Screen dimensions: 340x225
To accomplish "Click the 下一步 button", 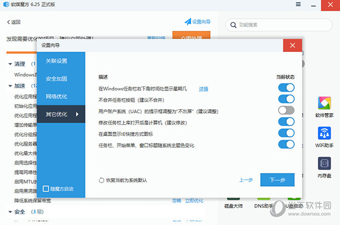I will pyautogui.click(x=277, y=180).
